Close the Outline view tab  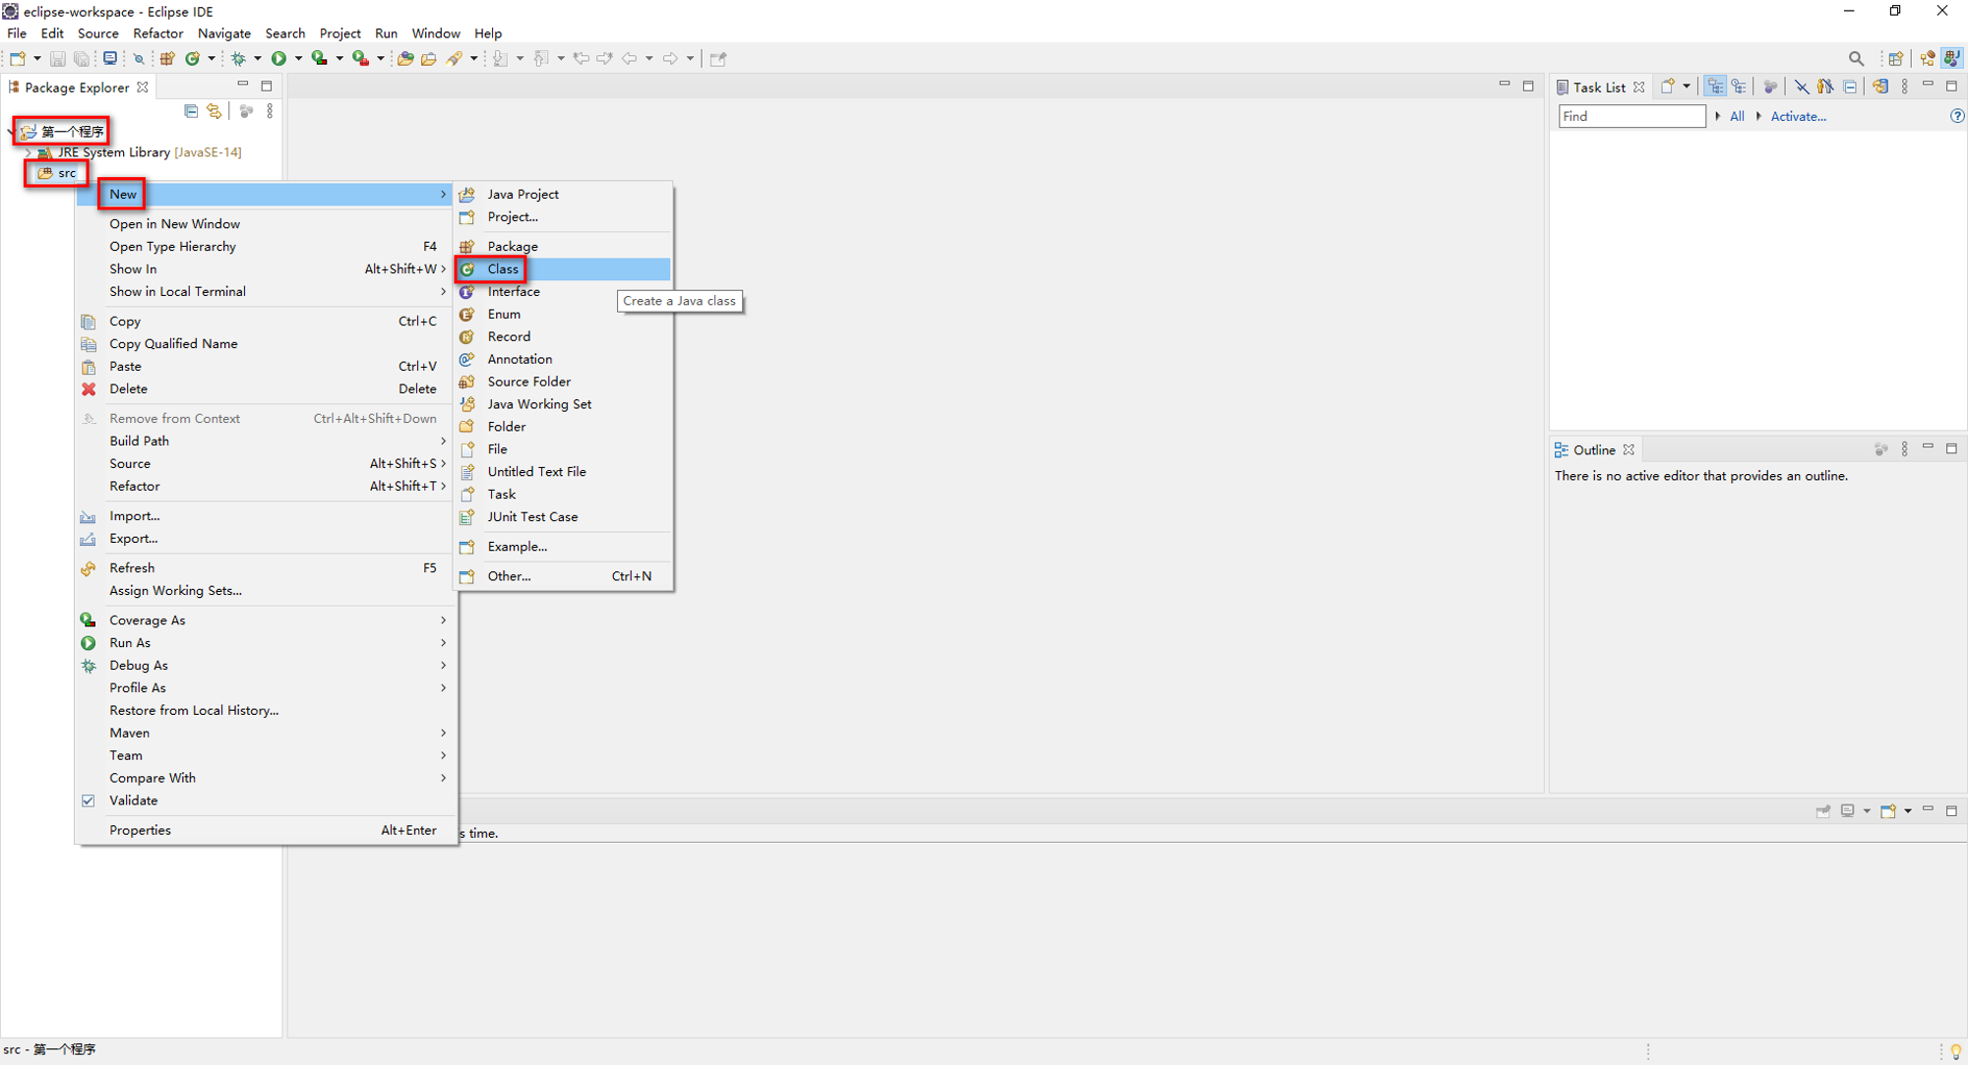1629,449
